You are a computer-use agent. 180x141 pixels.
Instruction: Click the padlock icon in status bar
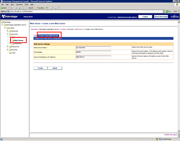[157, 139]
